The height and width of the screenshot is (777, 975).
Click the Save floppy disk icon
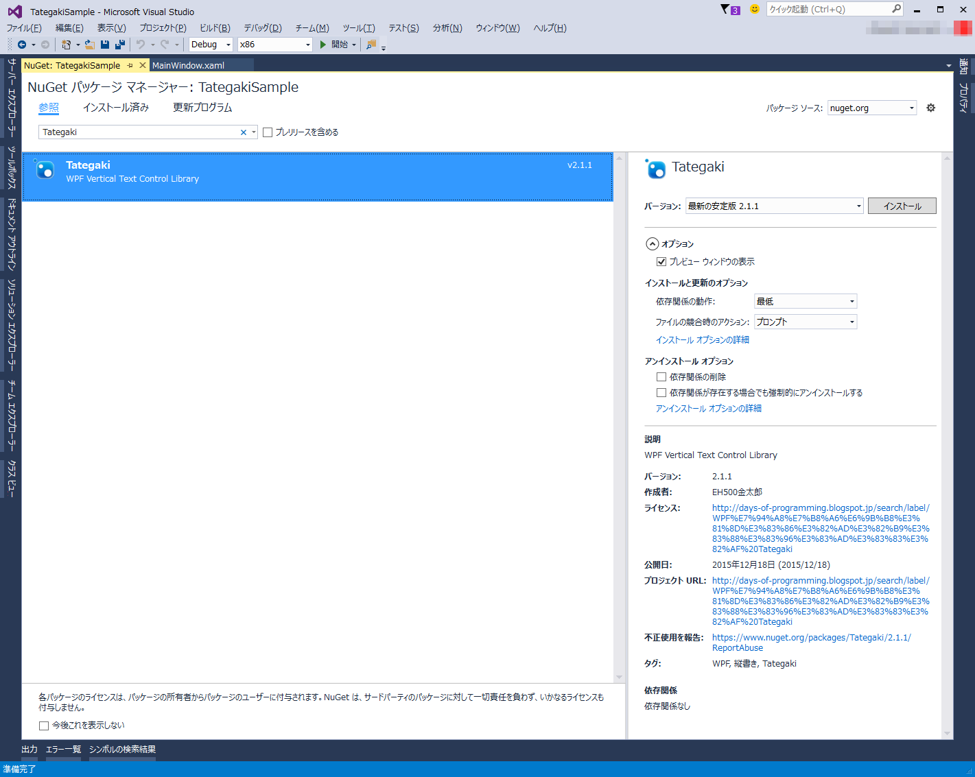point(105,45)
